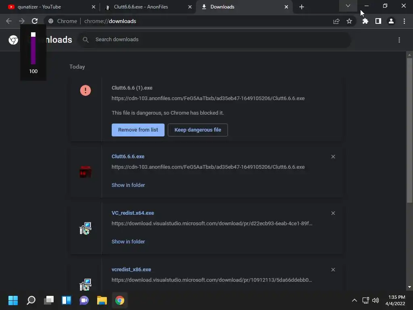Click Remove from list button
This screenshot has width=413, height=310.
click(x=138, y=130)
